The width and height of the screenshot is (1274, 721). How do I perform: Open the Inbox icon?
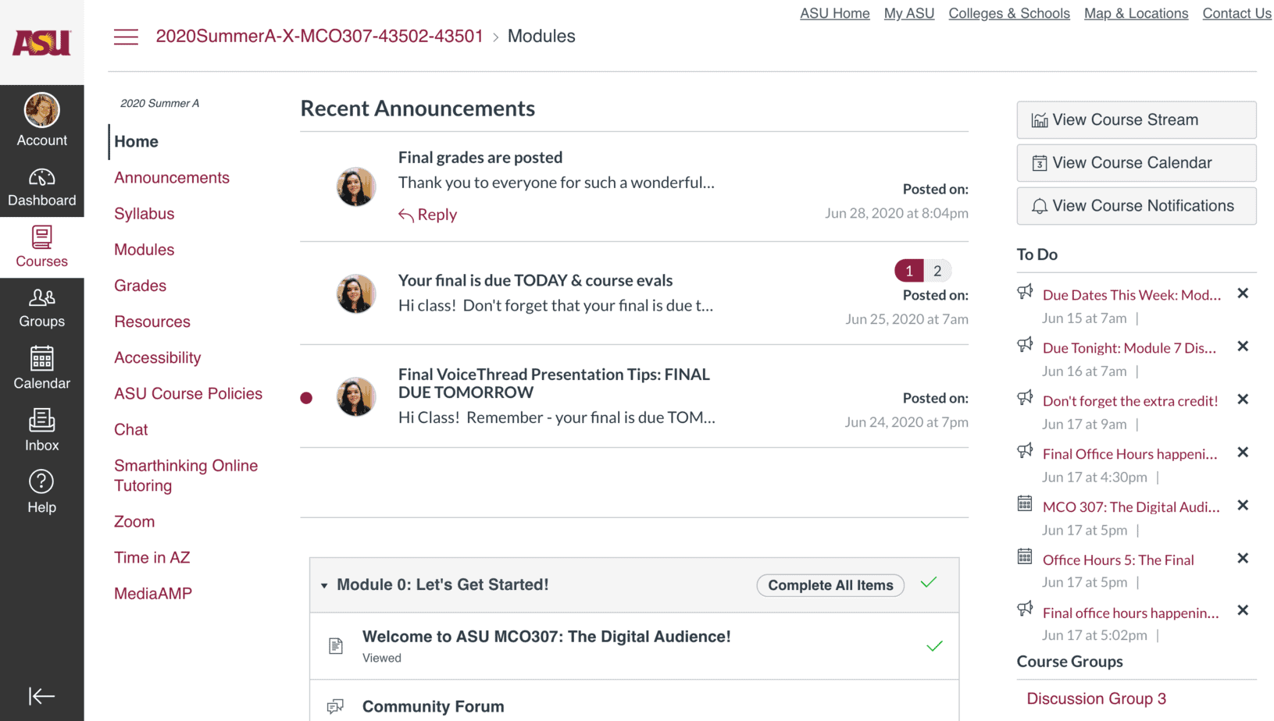[41, 430]
